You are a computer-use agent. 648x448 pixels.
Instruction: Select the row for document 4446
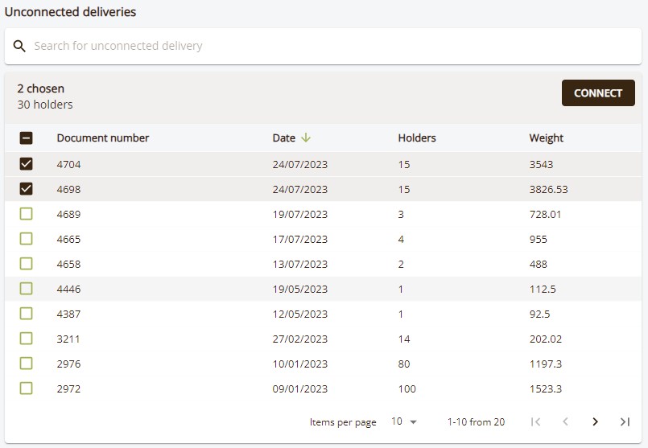[x=323, y=289]
